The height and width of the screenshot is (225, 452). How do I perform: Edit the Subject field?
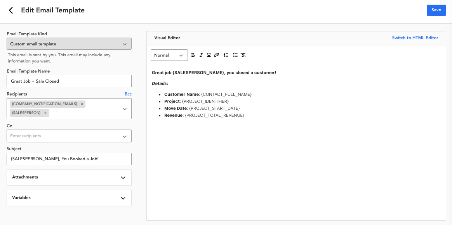[x=69, y=159]
